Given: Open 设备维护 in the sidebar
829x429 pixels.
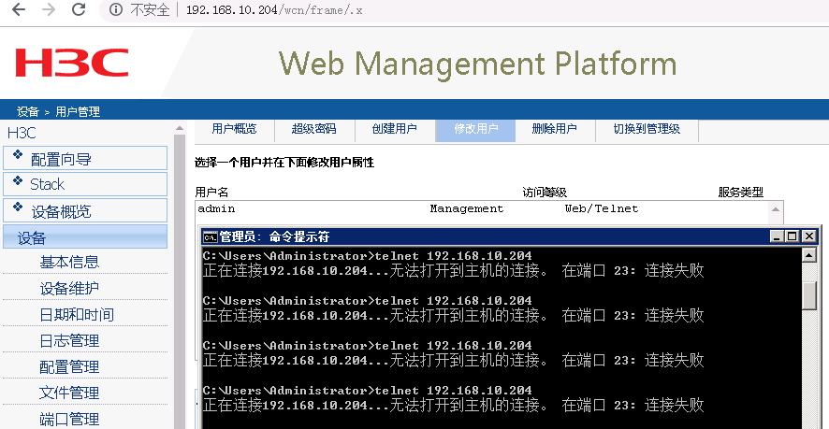Looking at the screenshot, I should [69, 289].
